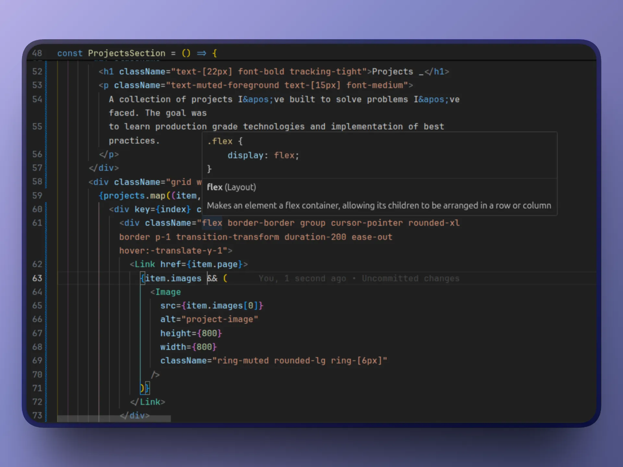This screenshot has width=623, height=467.
Task: Click the closing div tag on line 73
Action: tap(135, 415)
